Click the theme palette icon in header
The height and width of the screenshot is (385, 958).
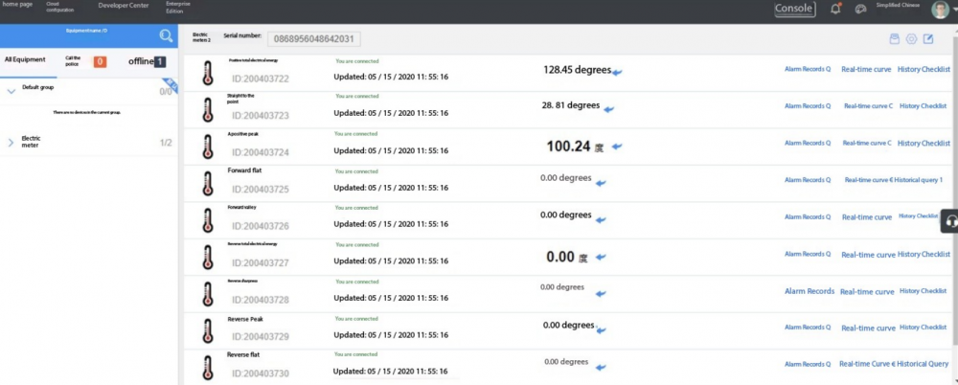(x=859, y=10)
